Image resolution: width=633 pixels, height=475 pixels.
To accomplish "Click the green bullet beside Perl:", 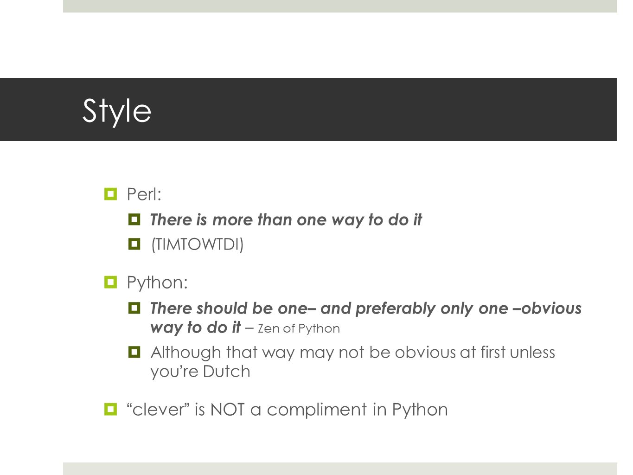I will click(x=111, y=193).
